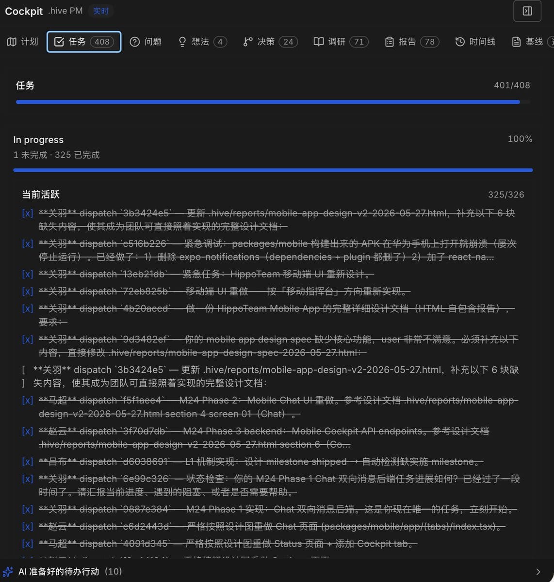Click the 78 count badge on 报告
This screenshot has height=582, width=554.
430,42
